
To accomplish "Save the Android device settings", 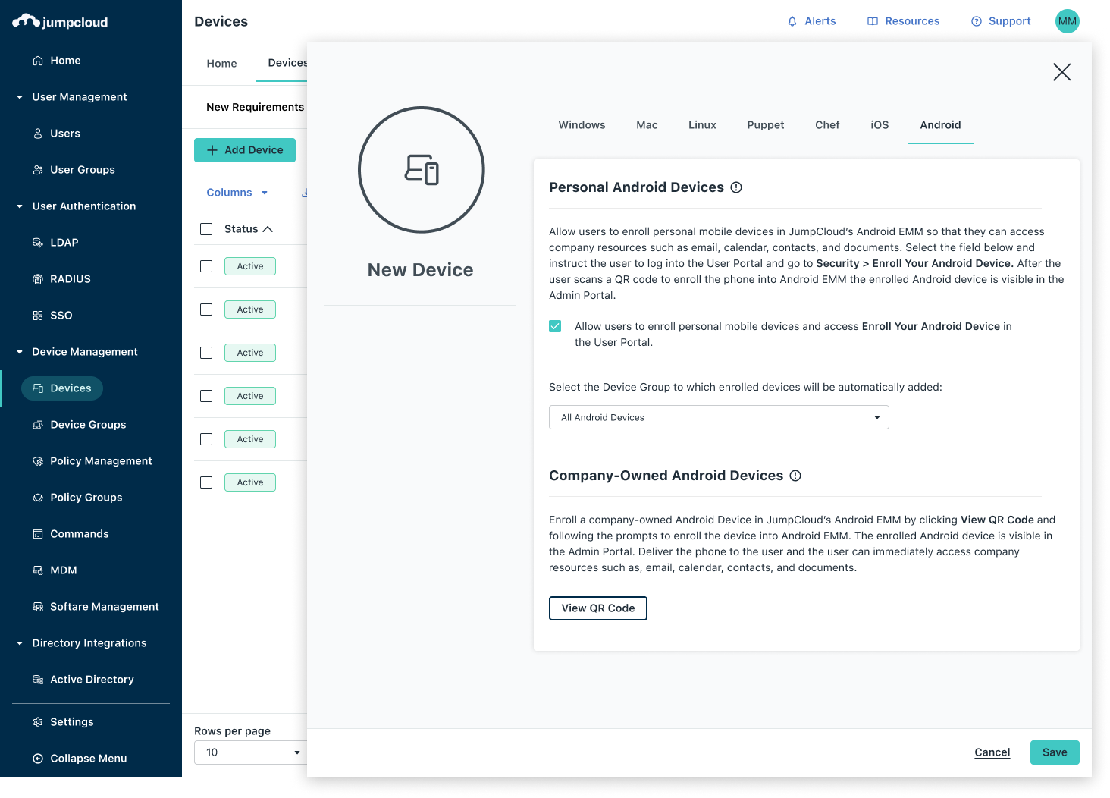I will pyautogui.click(x=1054, y=752).
